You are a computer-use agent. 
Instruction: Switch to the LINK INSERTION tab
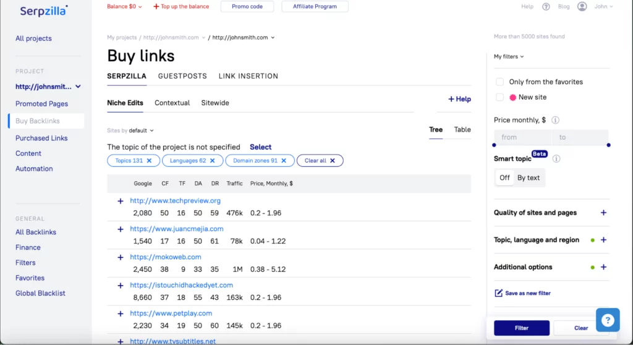249,76
